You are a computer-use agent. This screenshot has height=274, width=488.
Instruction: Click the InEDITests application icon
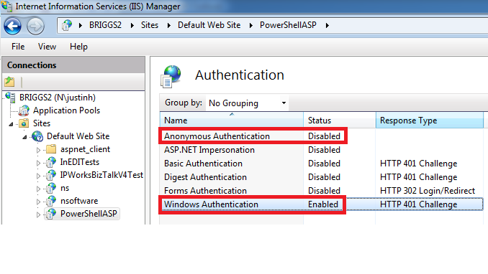pos(51,162)
